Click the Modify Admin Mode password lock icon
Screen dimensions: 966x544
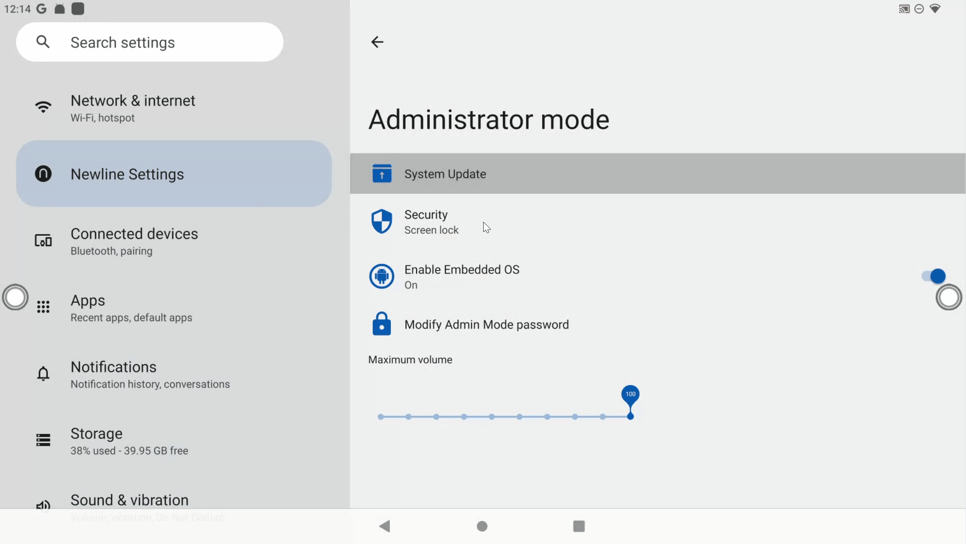(x=382, y=324)
